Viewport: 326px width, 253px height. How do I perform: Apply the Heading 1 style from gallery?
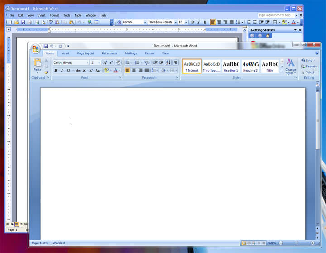click(230, 66)
